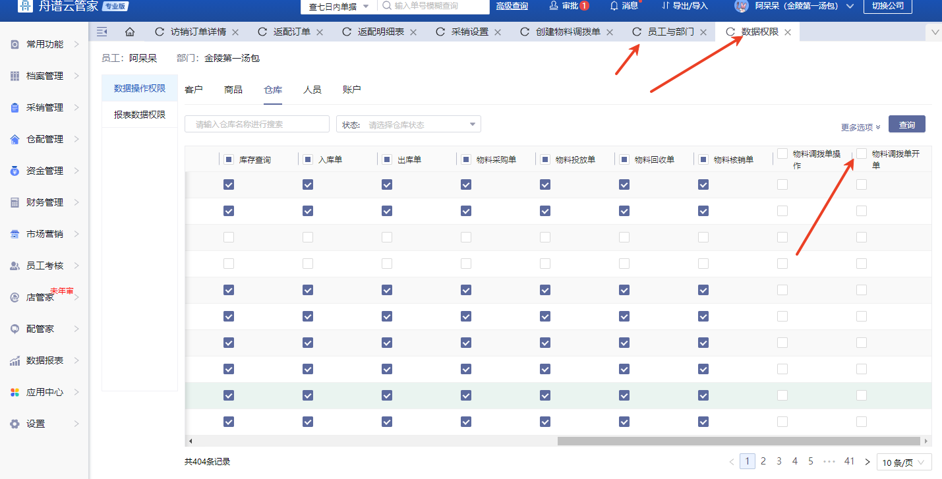Toggle the 入库单 column header checkbox
Screen dimensions: 942x479
pos(308,159)
